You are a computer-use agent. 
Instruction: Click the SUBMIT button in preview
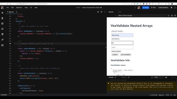click(x=115, y=55)
